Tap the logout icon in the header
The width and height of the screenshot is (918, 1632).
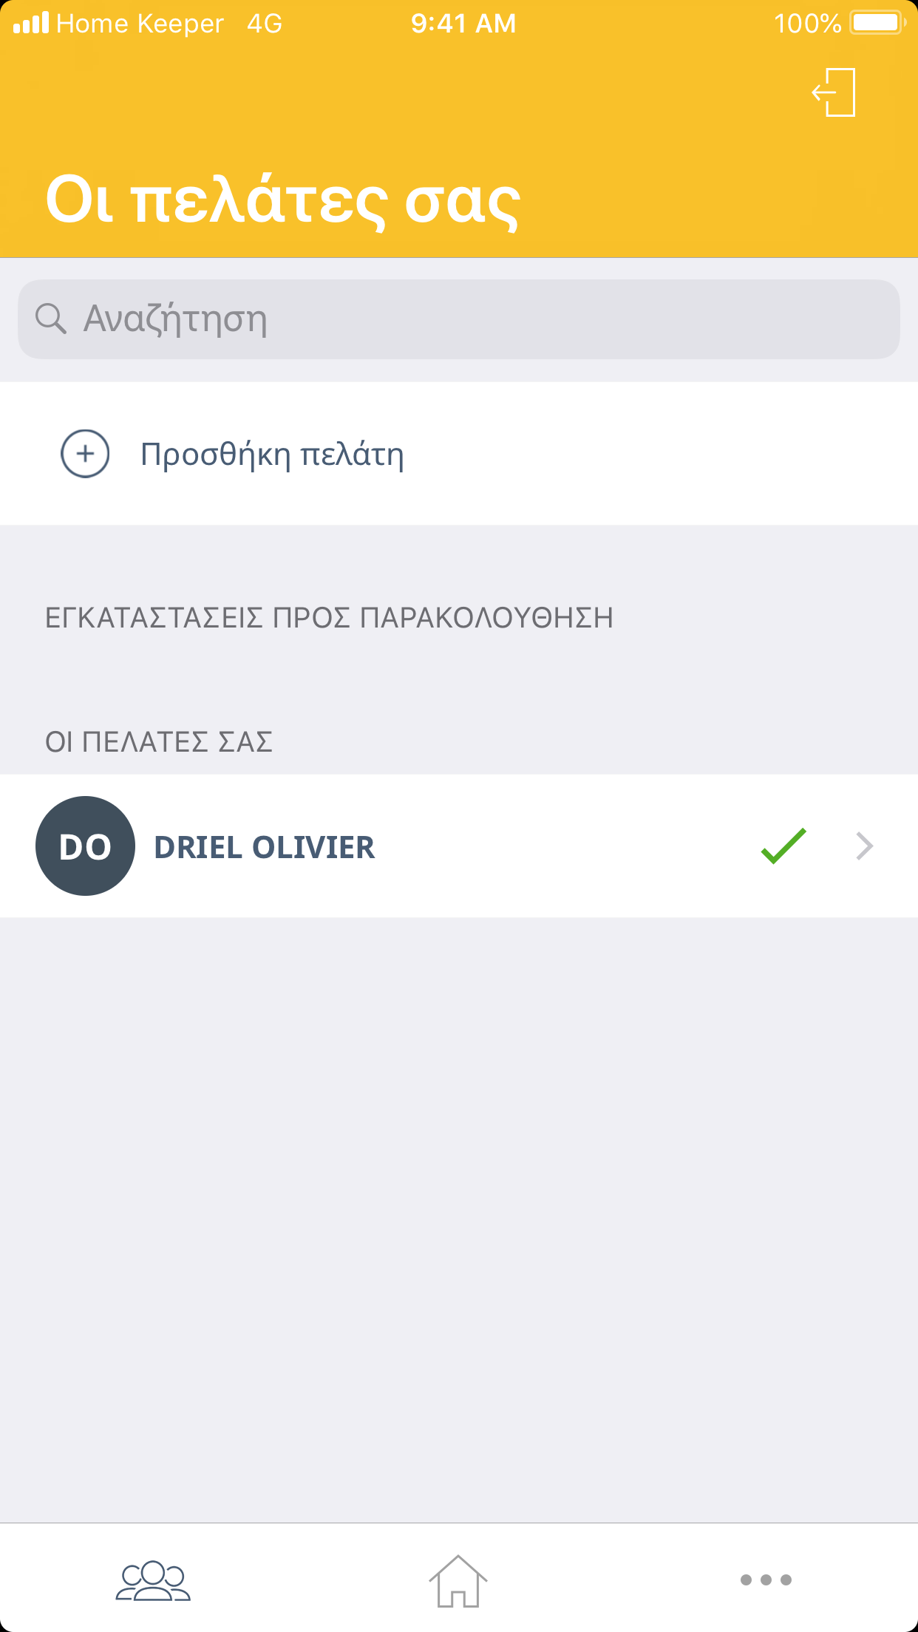tap(834, 92)
